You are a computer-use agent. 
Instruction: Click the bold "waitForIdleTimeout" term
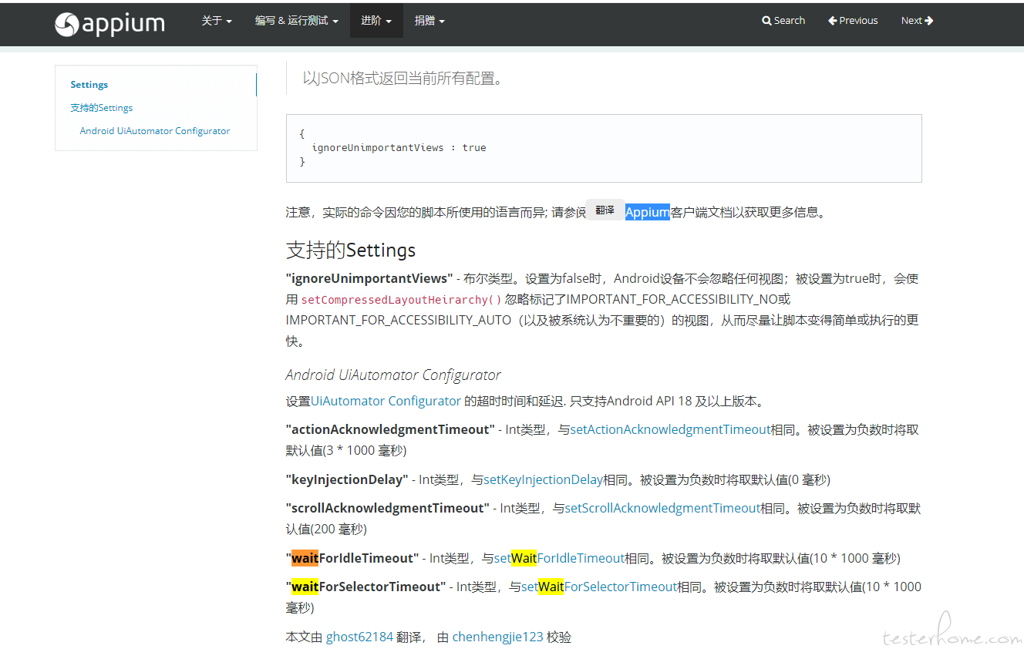pyautogui.click(x=352, y=558)
